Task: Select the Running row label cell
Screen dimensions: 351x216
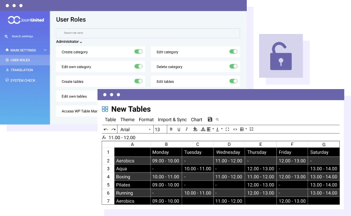Action: pos(133,193)
